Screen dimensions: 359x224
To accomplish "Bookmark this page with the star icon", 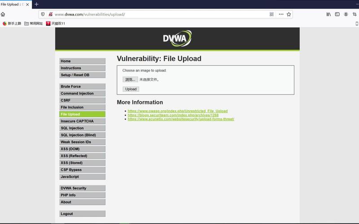I will (x=289, y=14).
